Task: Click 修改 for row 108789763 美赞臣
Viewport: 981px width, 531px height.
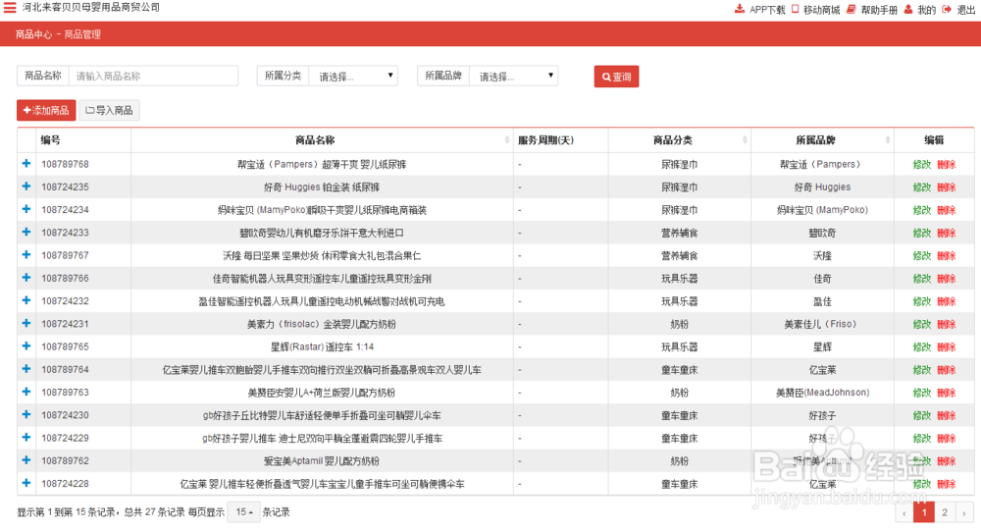Action: pyautogui.click(x=922, y=393)
